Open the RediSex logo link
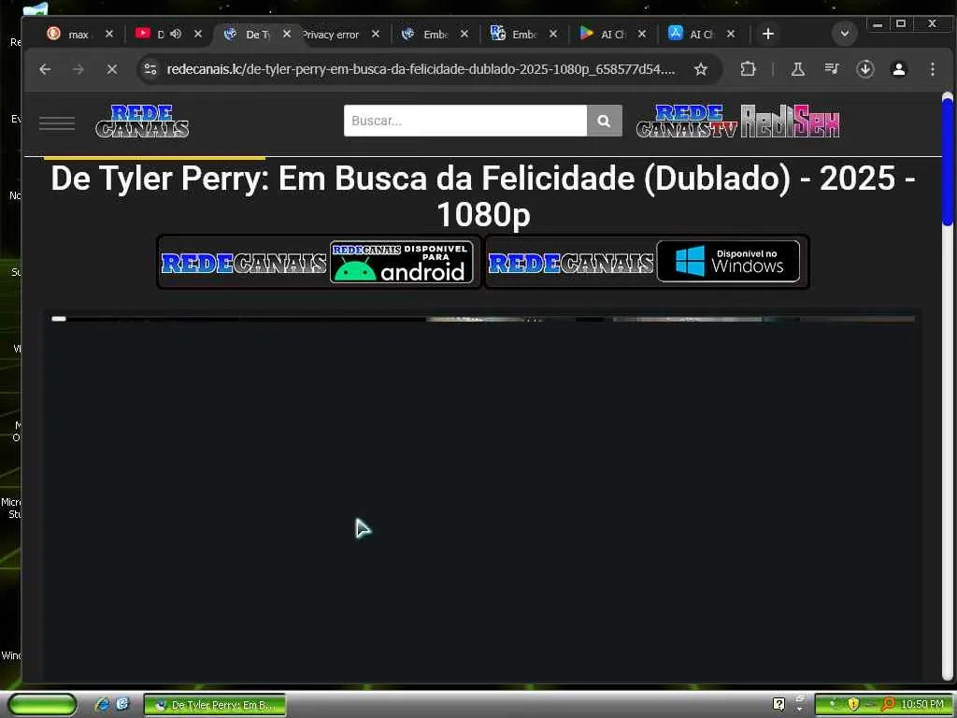 791,121
